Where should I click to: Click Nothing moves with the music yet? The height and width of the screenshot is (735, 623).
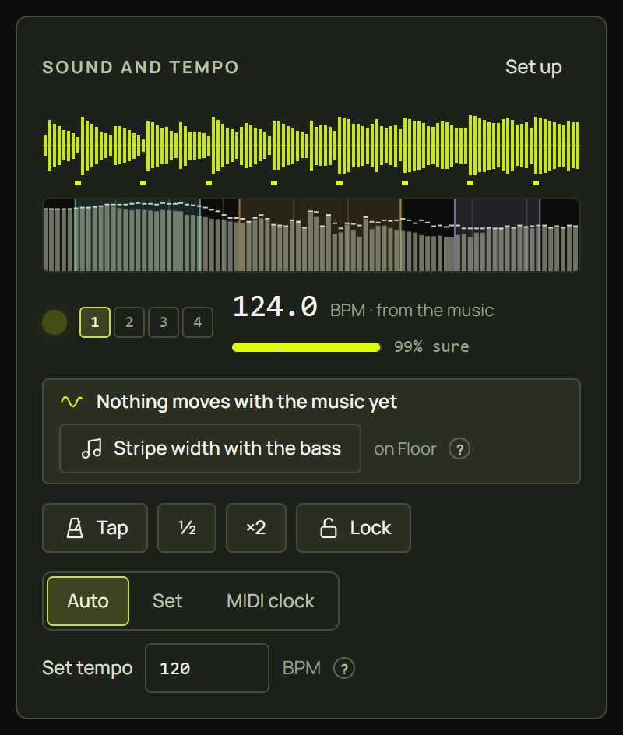(x=247, y=402)
